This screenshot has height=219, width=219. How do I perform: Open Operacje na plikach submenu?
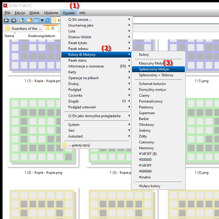96,78
